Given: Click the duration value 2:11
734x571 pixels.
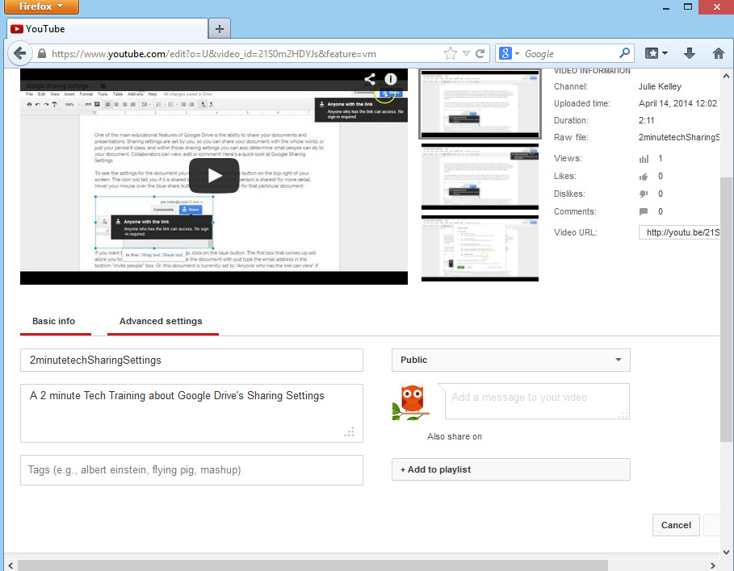Looking at the screenshot, I should pyautogui.click(x=646, y=120).
